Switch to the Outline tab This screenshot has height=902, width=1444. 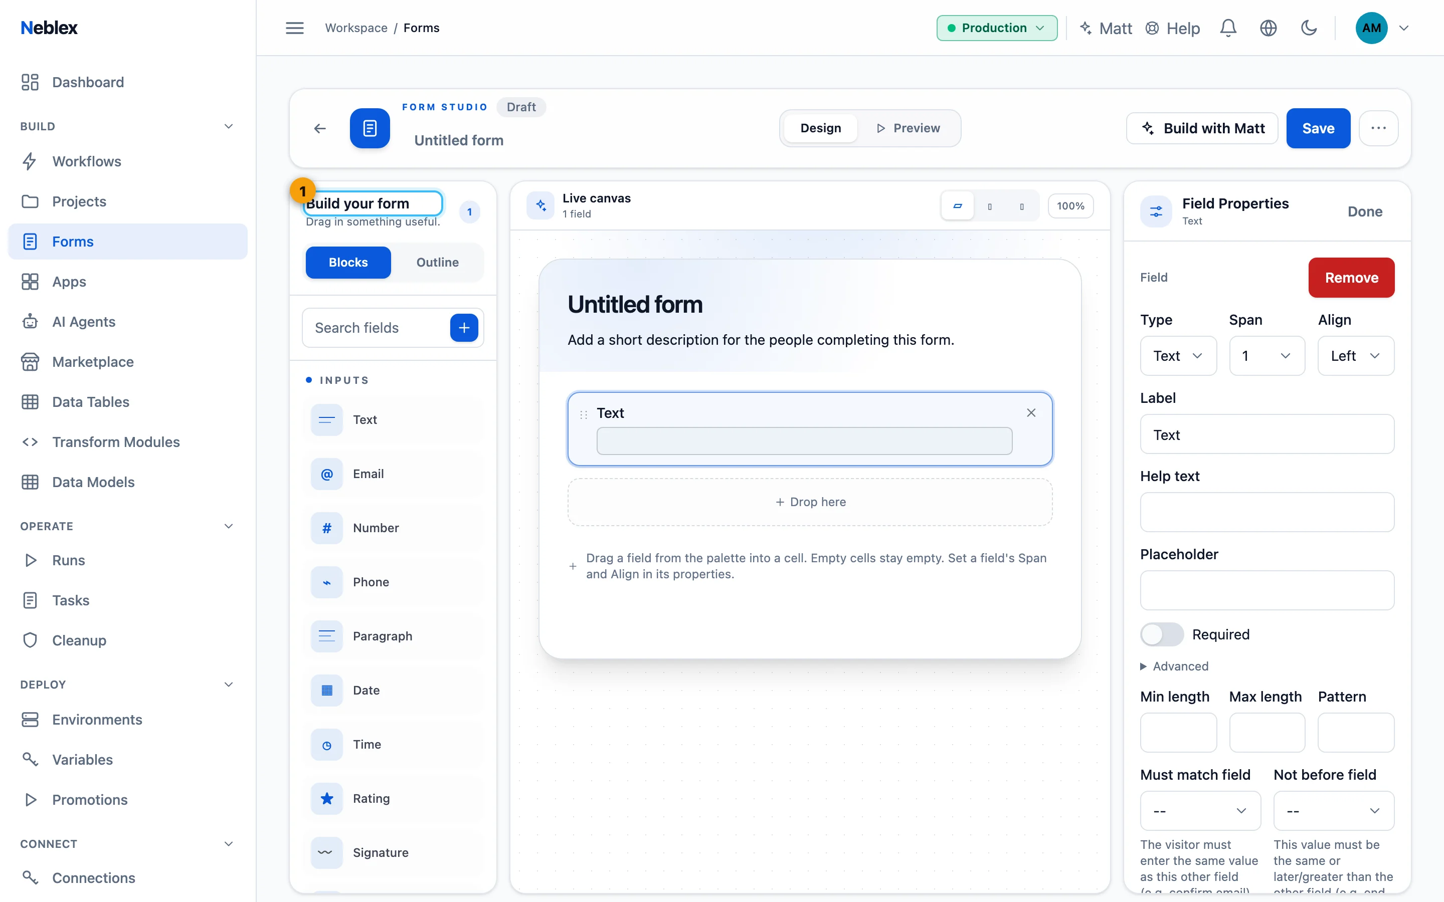437,263
